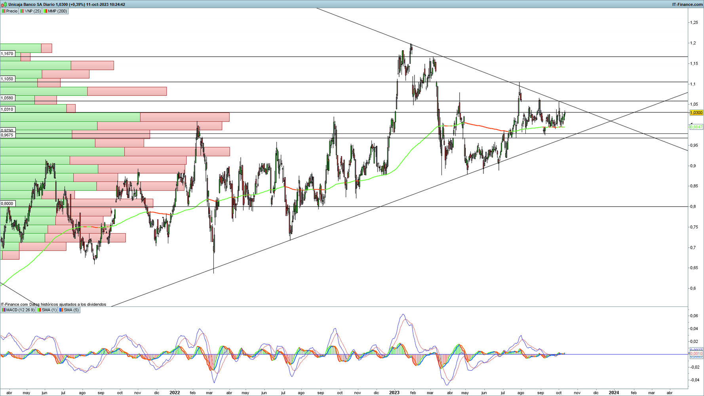Image resolution: width=704 pixels, height=396 pixels.
Task: Click the green 0,9947 moving average tag
Action: (696, 127)
